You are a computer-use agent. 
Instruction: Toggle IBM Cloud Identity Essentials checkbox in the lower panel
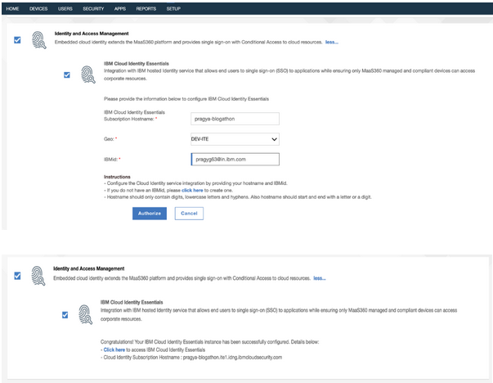(x=65, y=315)
